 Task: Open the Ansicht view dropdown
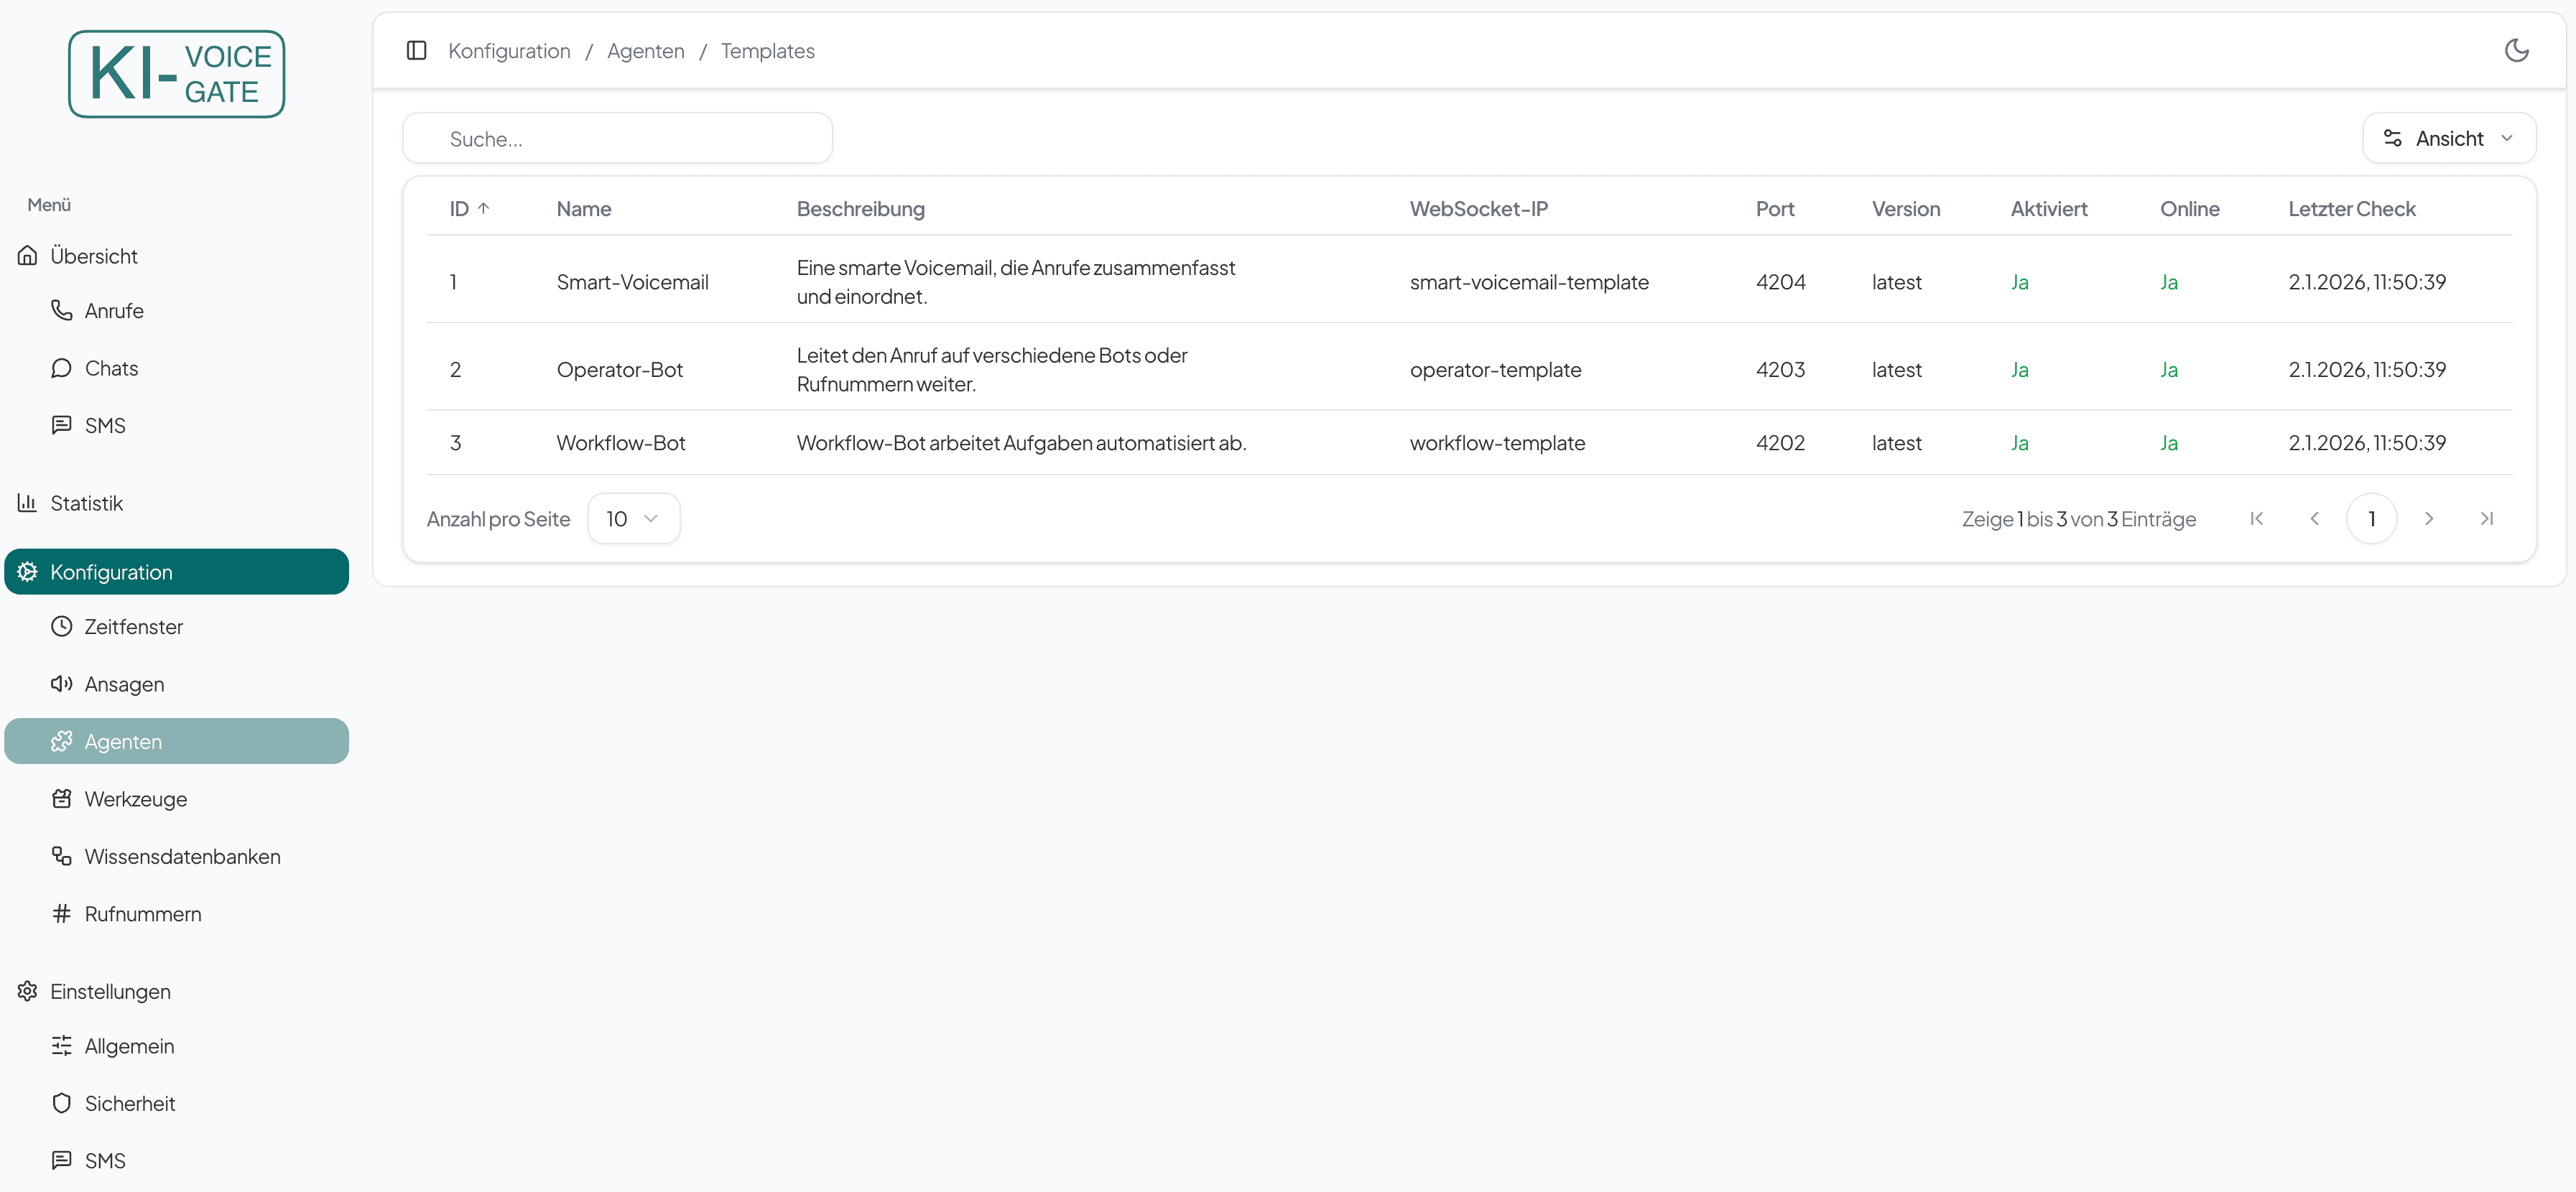(2448, 138)
